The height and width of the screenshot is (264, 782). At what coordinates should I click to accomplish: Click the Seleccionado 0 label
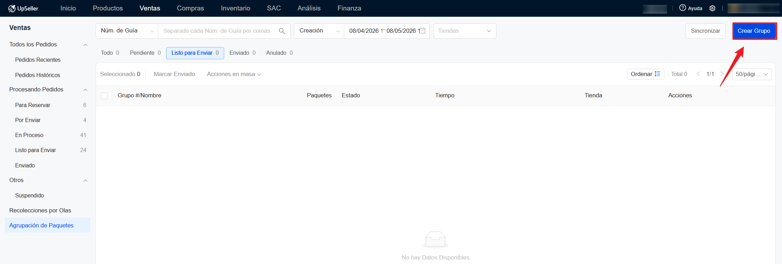pos(120,74)
